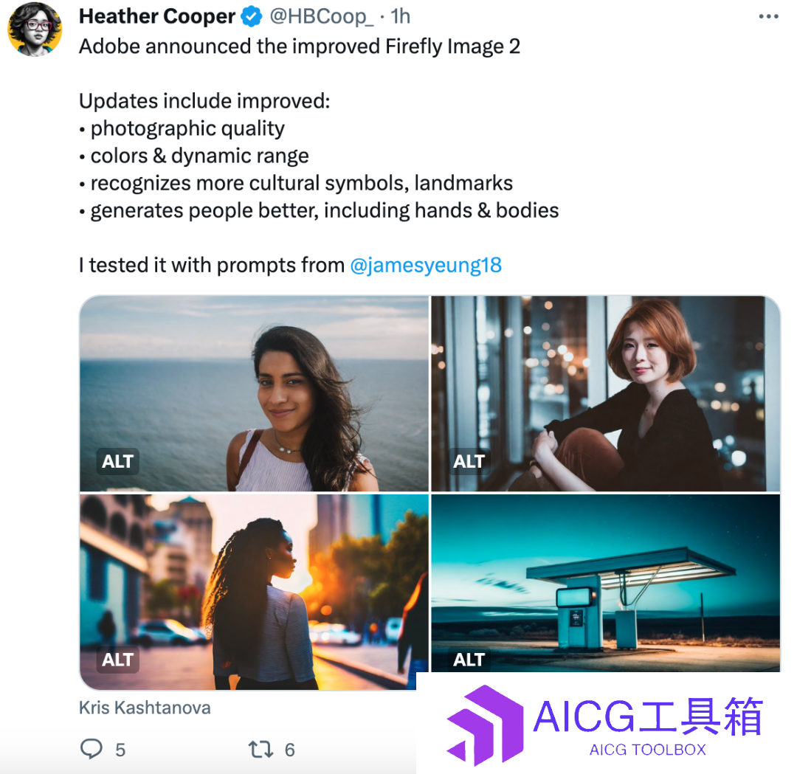Screen dimensions: 797x774
Task: Open the Kris Kashtanova tagged name
Action: pos(145,708)
